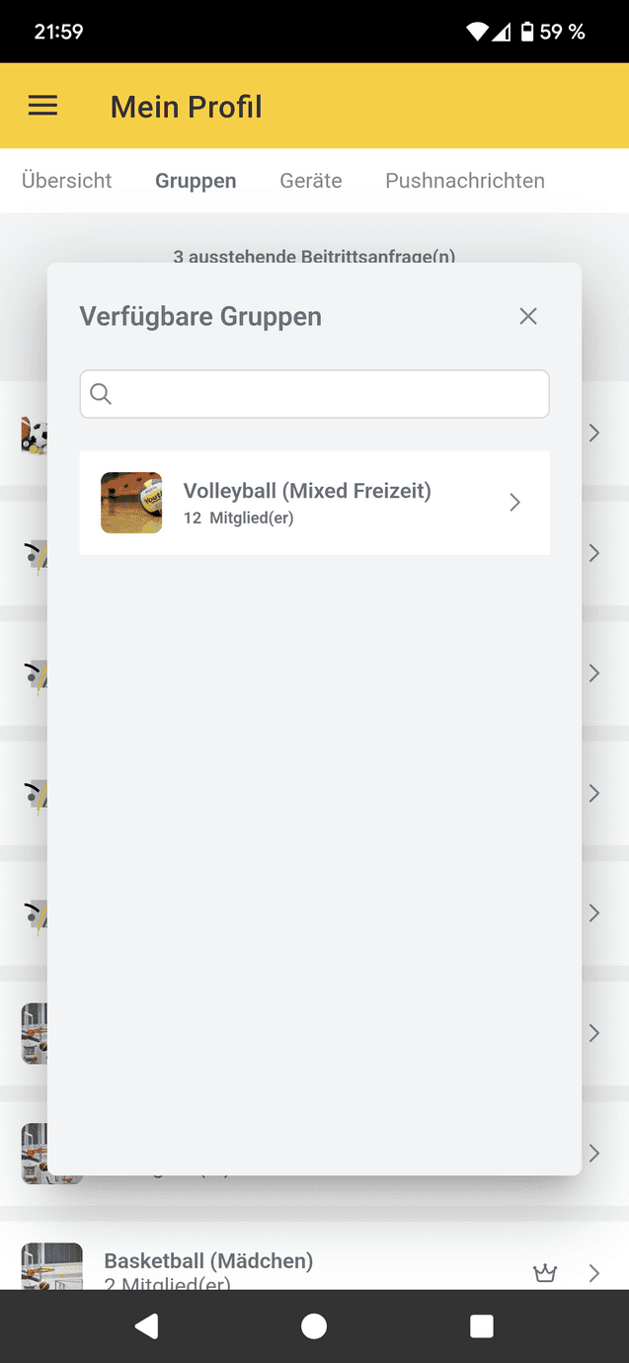Tap Android back navigation button

coord(146,1326)
